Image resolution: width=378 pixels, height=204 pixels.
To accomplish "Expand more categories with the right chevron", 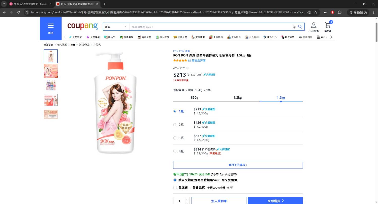I will 331,37.
